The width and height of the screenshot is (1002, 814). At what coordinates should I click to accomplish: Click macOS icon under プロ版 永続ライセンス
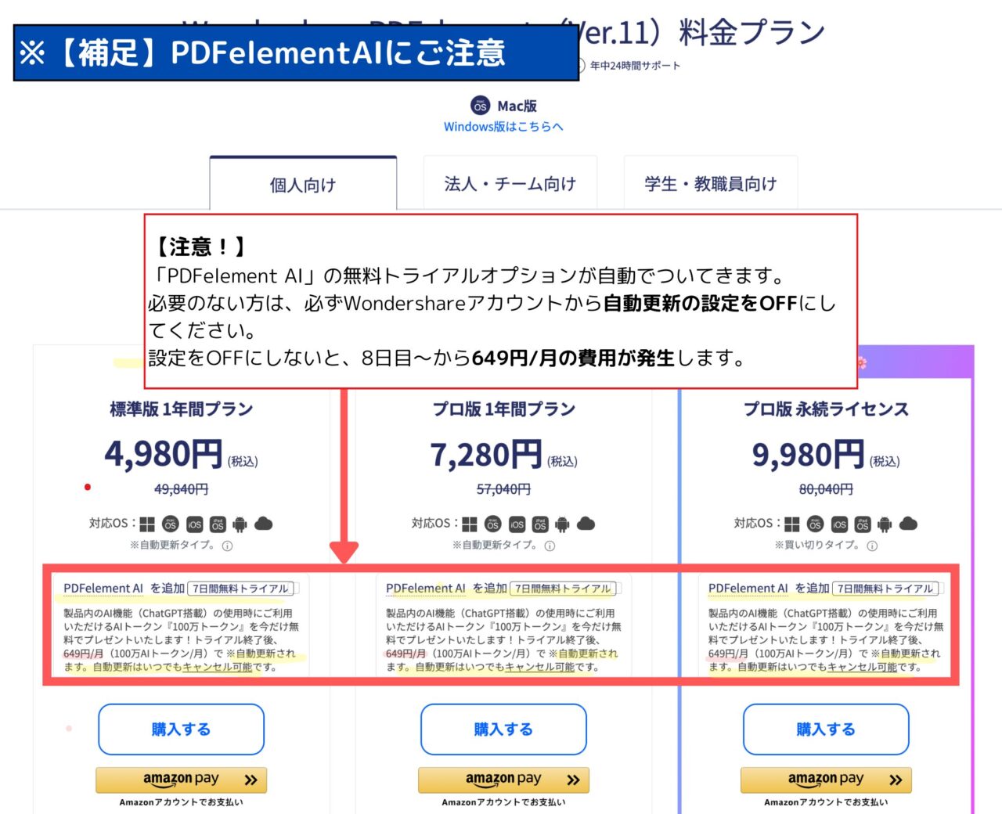(815, 524)
